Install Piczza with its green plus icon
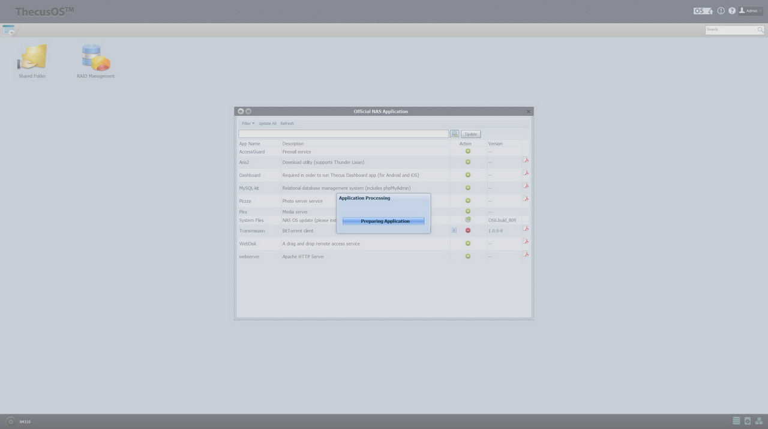 pos(468,201)
